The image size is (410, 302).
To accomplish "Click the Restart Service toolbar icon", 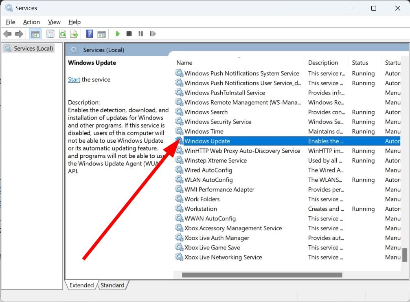I will (x=153, y=34).
